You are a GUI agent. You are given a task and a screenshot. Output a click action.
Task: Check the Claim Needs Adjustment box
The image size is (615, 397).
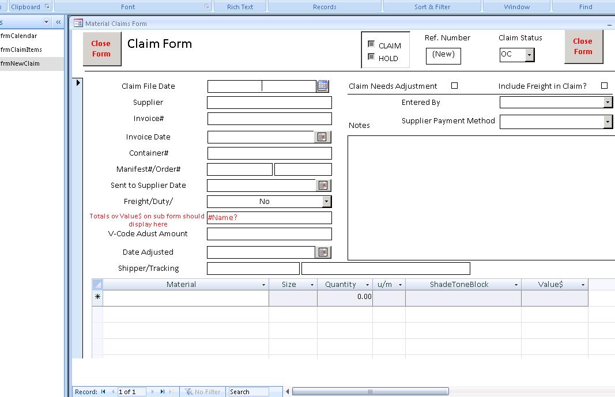click(454, 86)
